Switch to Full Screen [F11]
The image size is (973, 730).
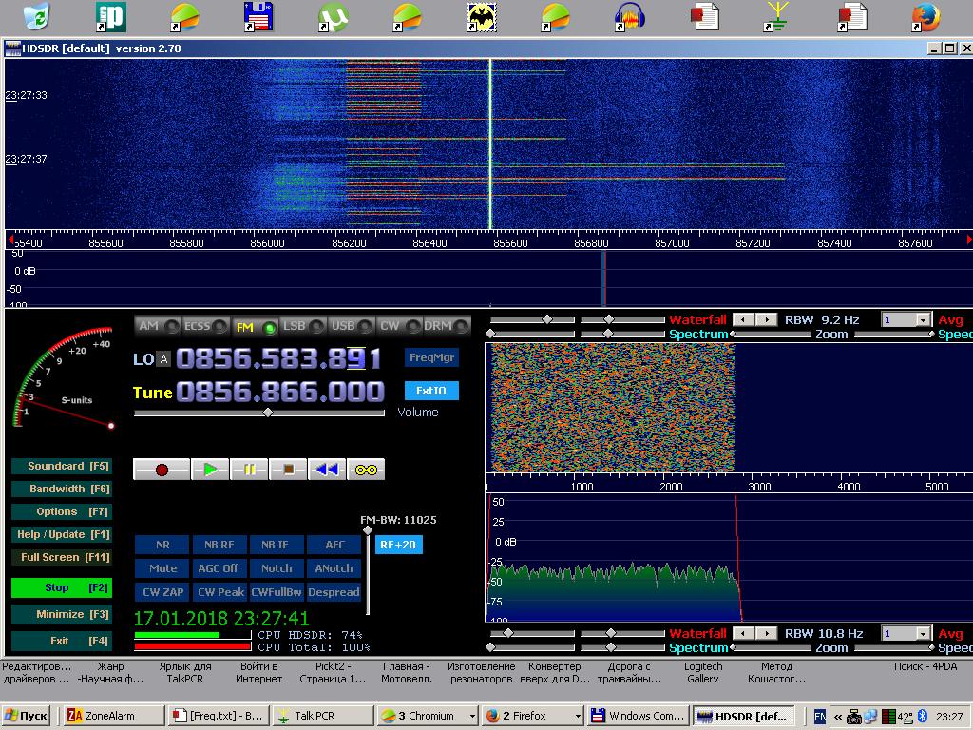(62, 557)
